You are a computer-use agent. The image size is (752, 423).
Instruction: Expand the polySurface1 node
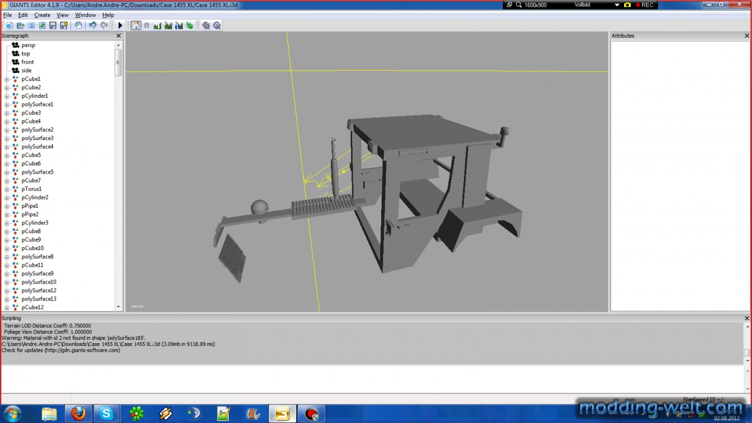(7, 105)
